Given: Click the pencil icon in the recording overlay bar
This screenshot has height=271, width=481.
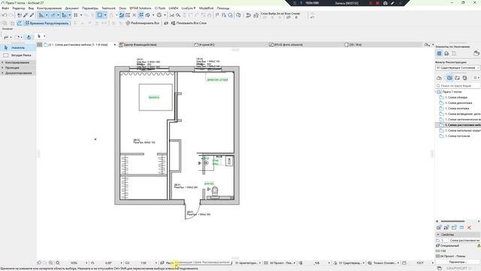Looking at the screenshot, I should (392, 3).
